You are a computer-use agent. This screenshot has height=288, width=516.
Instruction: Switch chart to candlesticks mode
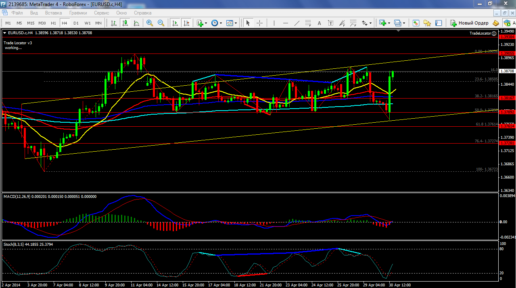pos(125,23)
